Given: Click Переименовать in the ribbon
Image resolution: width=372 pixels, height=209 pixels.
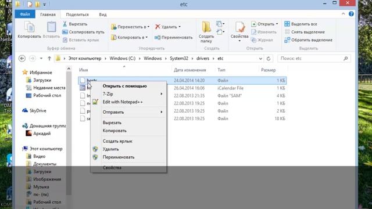Looking at the screenshot, I should tap(173, 37).
